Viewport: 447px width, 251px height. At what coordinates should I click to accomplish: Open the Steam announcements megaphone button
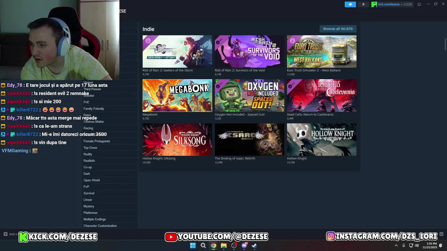(x=350, y=4)
